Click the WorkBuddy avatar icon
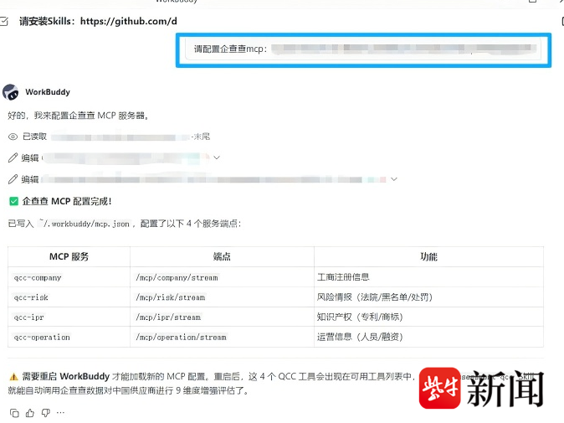Viewport: 564px width, 423px height. (11, 92)
